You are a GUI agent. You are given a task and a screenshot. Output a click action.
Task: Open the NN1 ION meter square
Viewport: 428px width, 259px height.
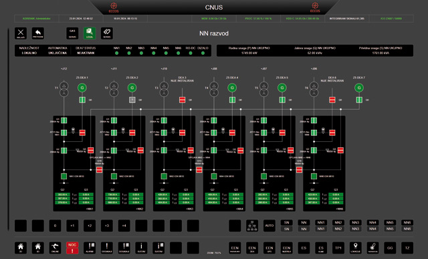point(64,176)
